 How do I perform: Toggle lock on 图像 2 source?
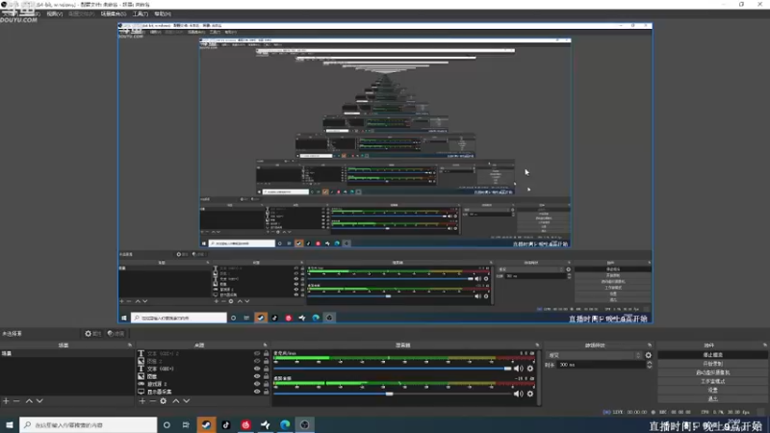coord(267,361)
